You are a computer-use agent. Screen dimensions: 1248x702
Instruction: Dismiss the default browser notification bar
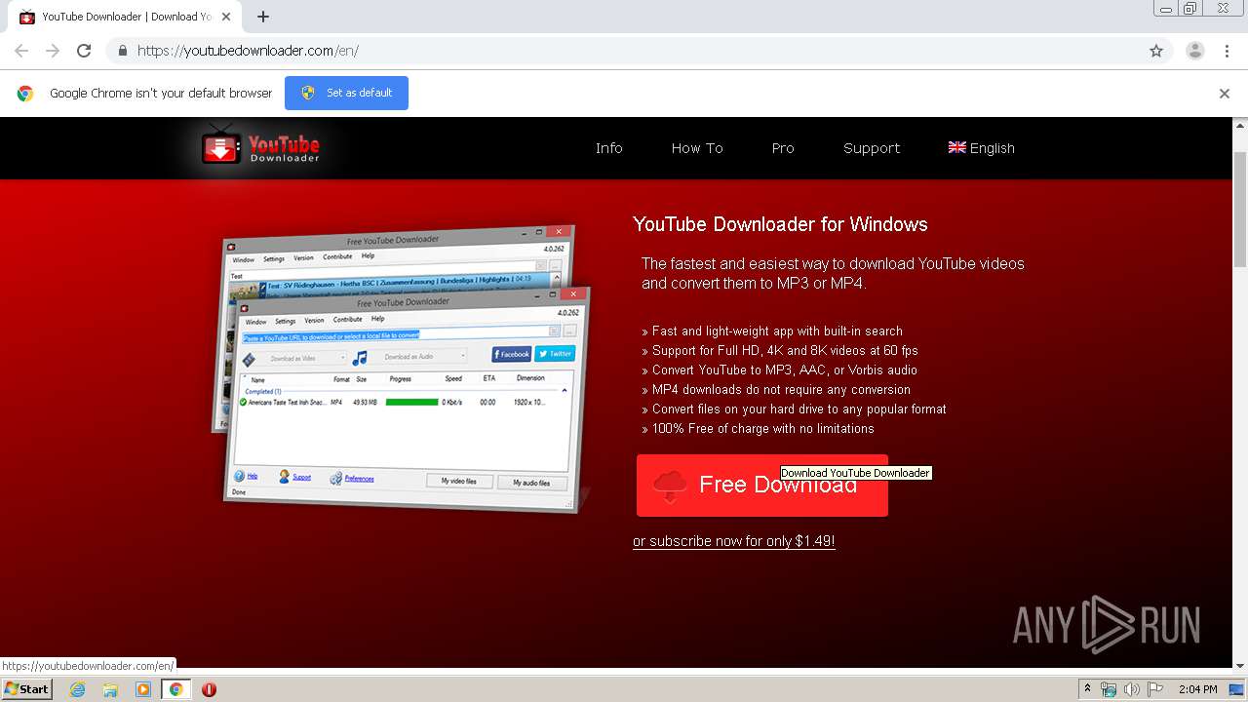[x=1225, y=94]
